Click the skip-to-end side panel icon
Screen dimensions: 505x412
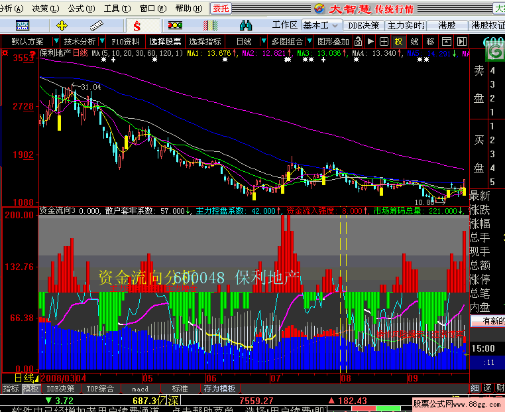(462, 42)
